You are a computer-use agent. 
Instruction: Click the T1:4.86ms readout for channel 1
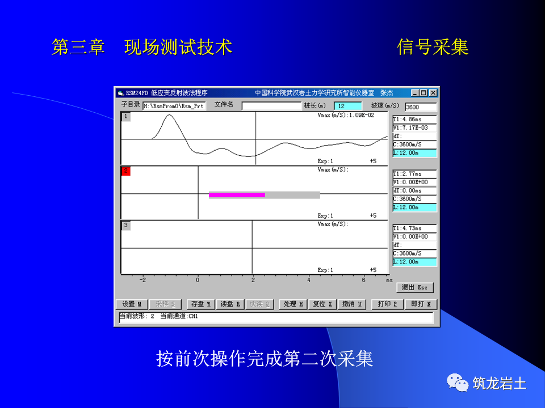(414, 120)
